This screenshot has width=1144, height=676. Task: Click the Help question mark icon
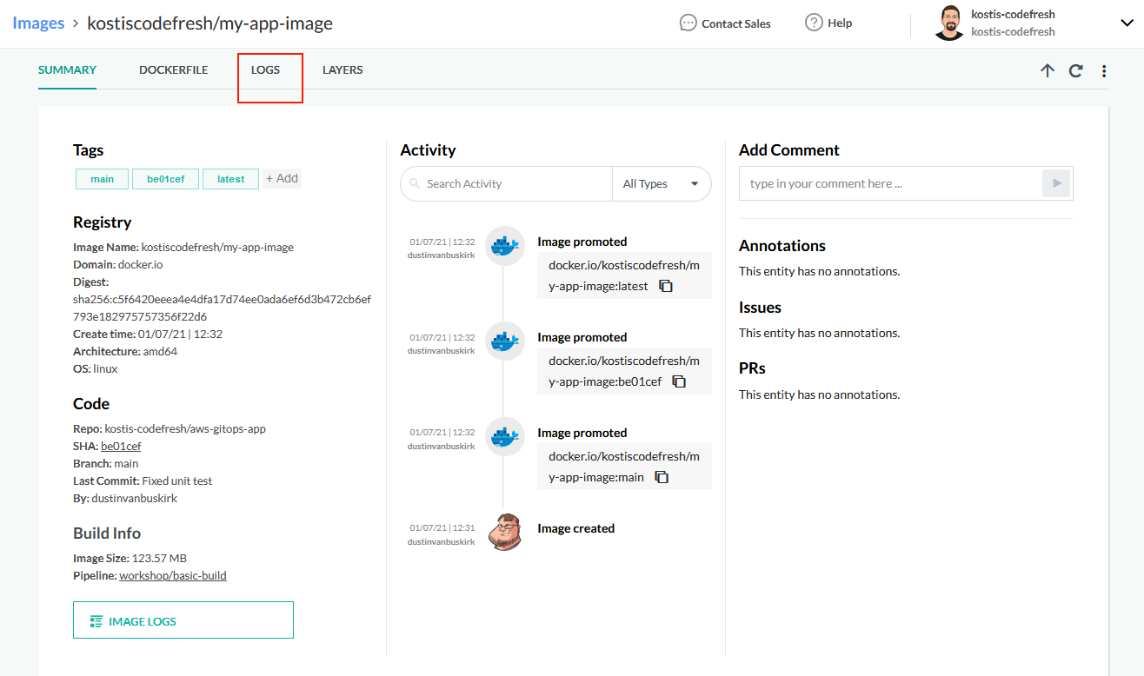click(814, 23)
